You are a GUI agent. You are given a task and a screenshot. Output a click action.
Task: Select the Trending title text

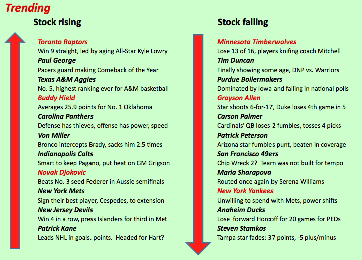click(28, 8)
